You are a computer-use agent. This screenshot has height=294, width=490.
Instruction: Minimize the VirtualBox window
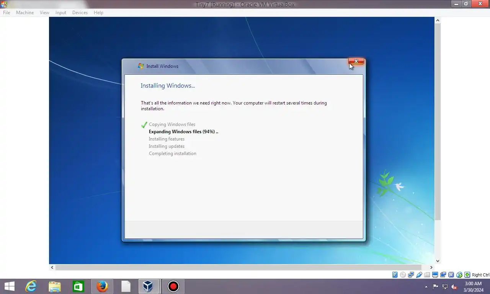(456, 4)
